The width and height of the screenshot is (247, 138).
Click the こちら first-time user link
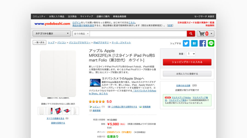[x=131, y=23]
